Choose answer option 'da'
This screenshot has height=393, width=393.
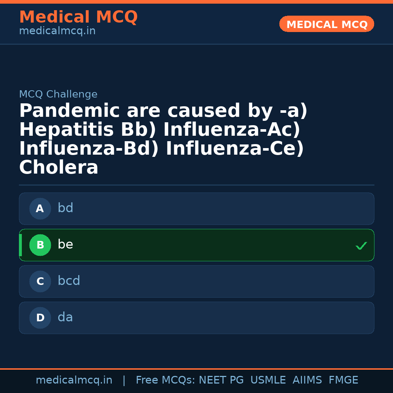[196, 318]
